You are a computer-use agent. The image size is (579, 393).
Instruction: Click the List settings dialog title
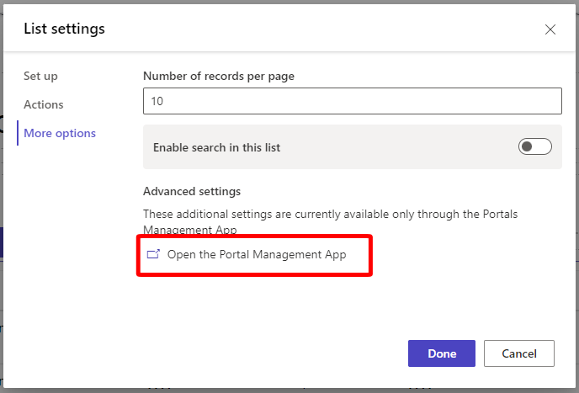click(64, 29)
